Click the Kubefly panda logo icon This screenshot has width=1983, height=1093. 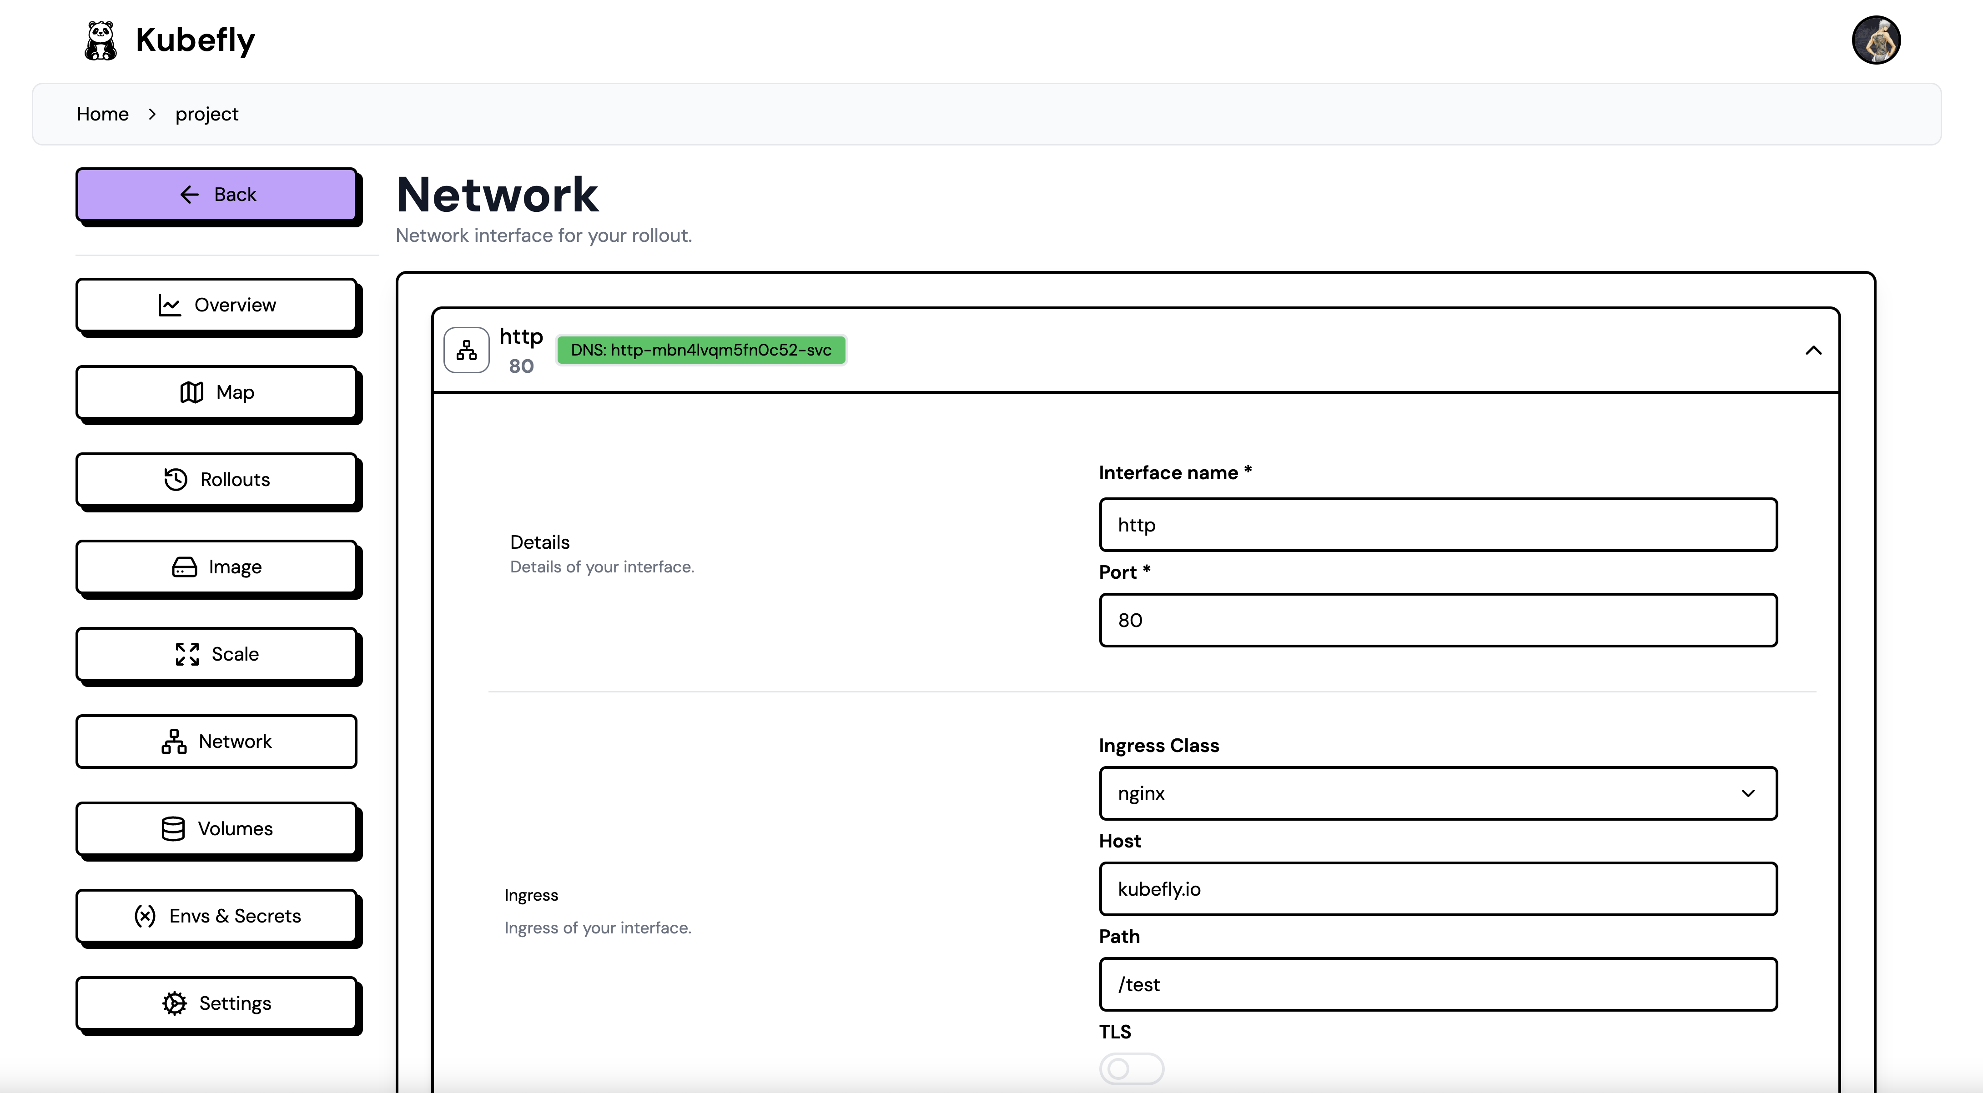coord(100,40)
